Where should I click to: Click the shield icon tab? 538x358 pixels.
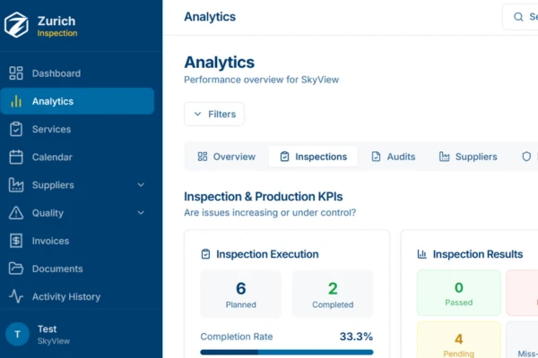(526, 157)
